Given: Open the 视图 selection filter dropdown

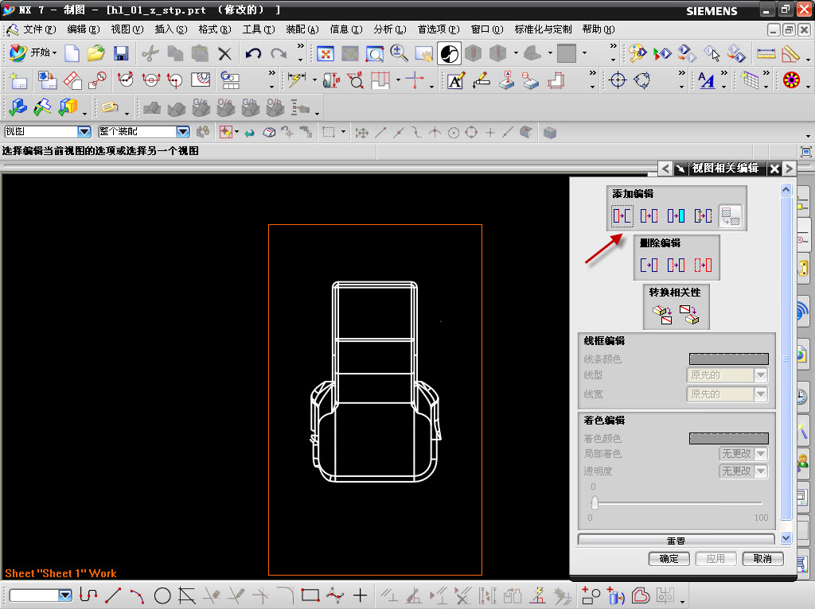Looking at the screenshot, I should (84, 132).
